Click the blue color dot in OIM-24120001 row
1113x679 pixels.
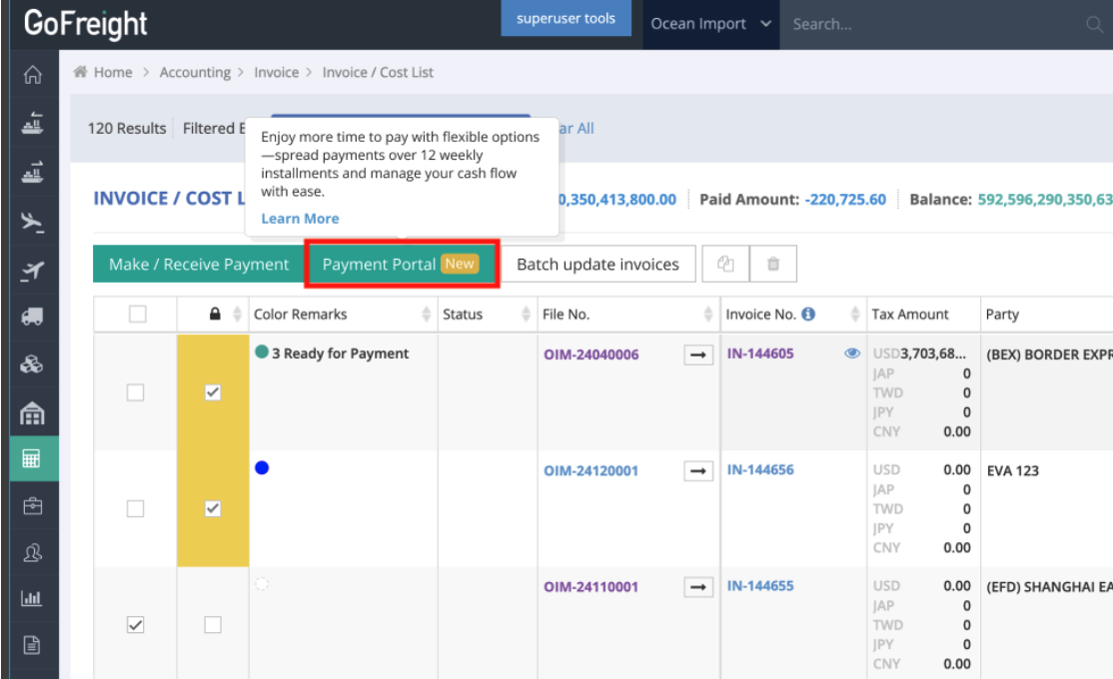point(262,467)
